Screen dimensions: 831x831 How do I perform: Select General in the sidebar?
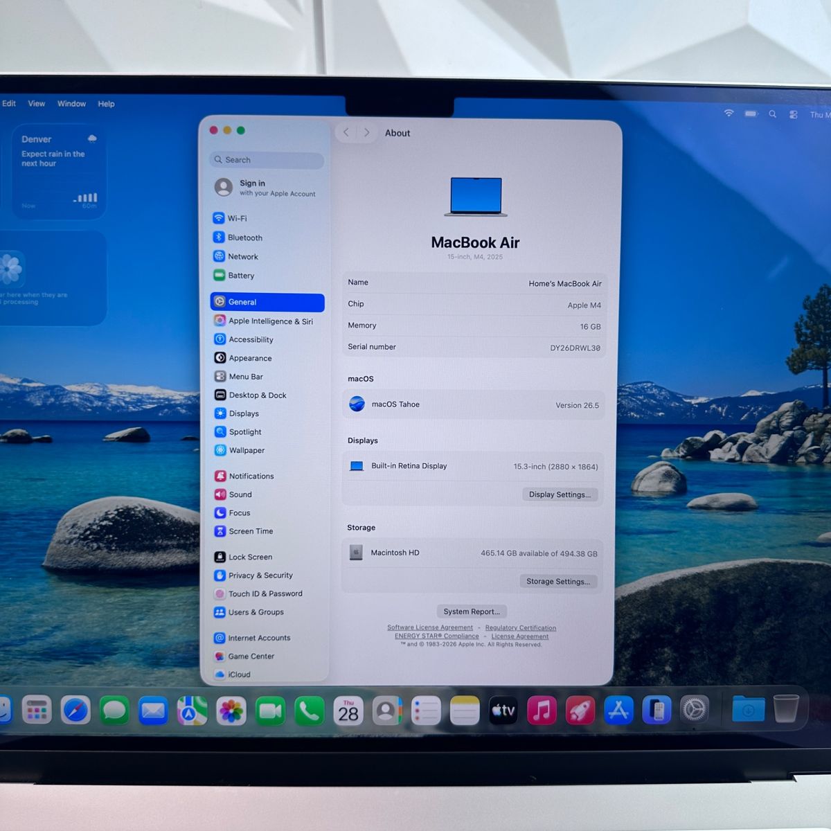(267, 302)
